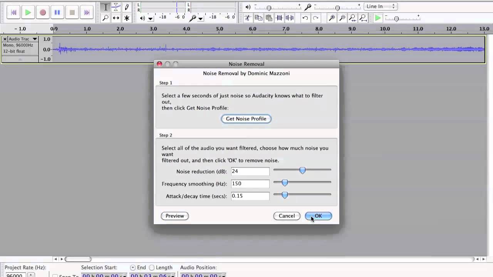Click the track collapse button under track info

click(x=20, y=59)
